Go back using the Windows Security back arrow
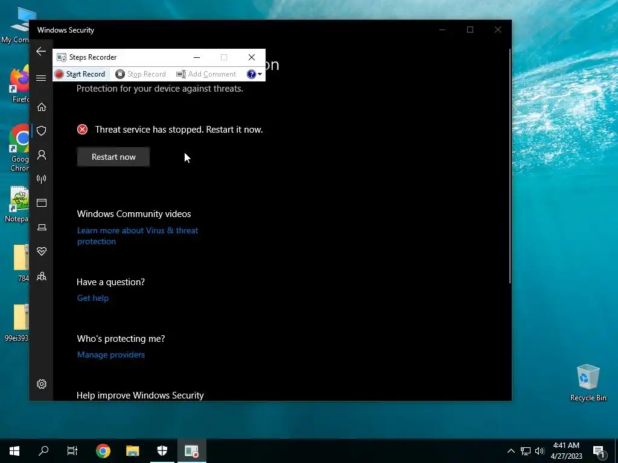The width and height of the screenshot is (618, 463). [x=41, y=51]
